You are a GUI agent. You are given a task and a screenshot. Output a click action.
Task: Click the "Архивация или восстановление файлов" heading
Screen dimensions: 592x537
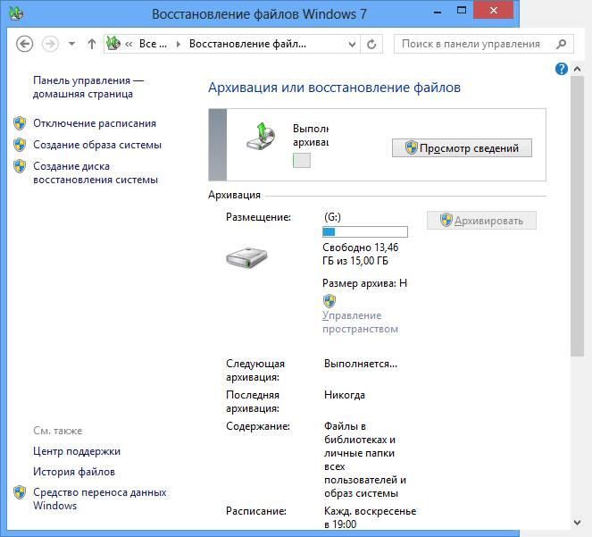pyautogui.click(x=334, y=88)
